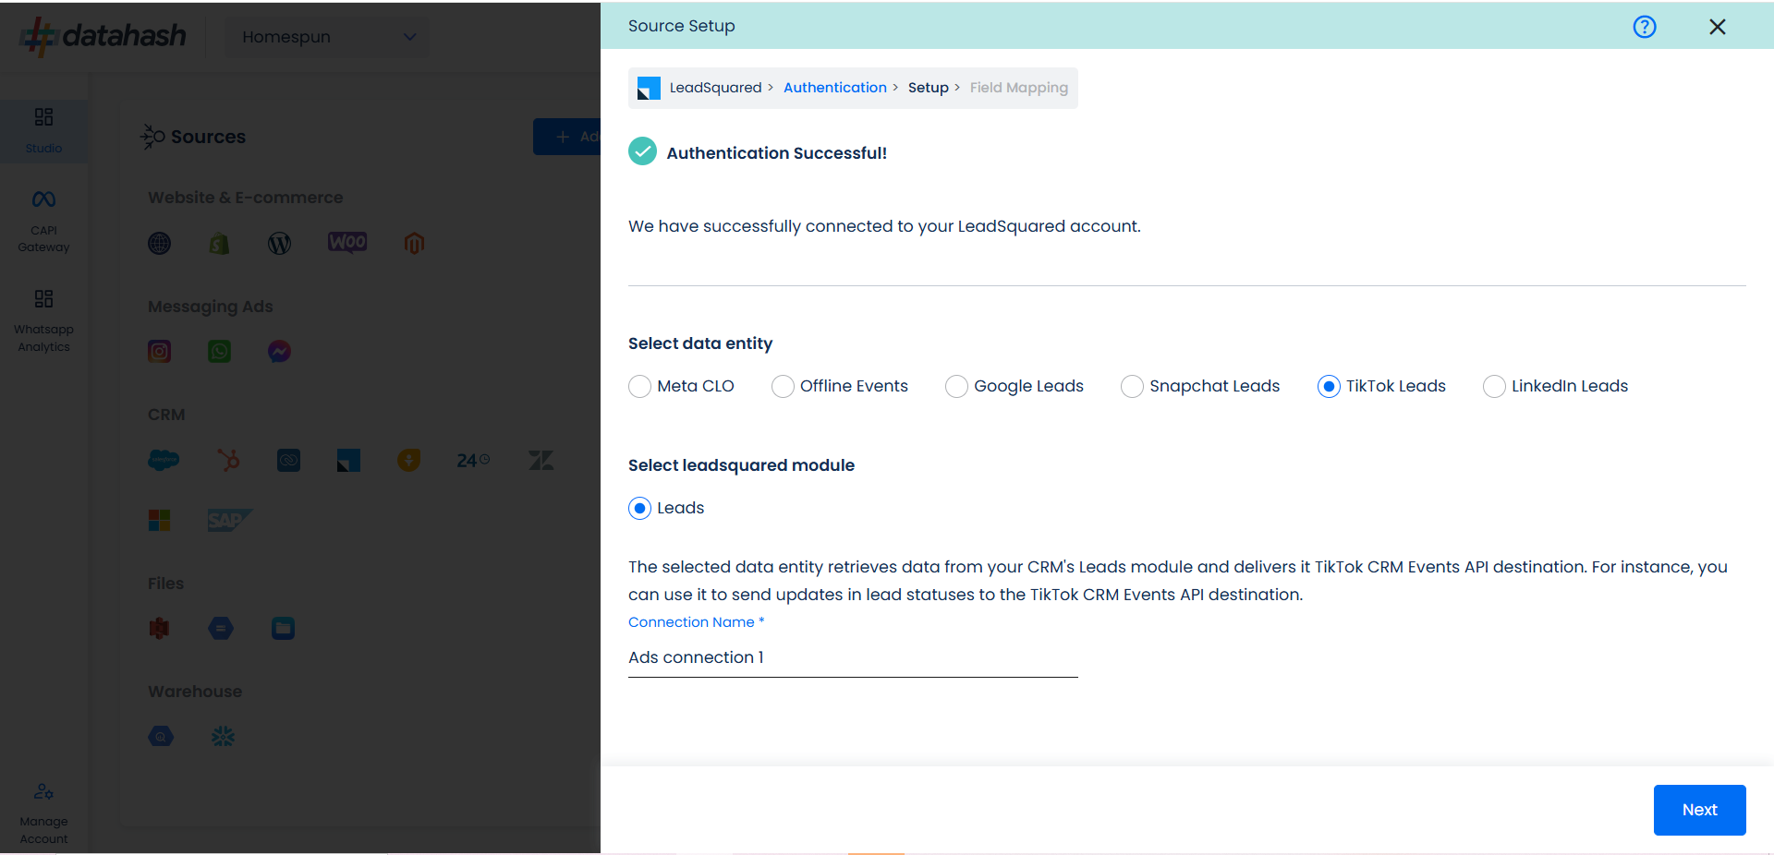Image resolution: width=1774 pixels, height=855 pixels.
Task: Select the yellow shield CRM source icon
Action: coord(408,460)
